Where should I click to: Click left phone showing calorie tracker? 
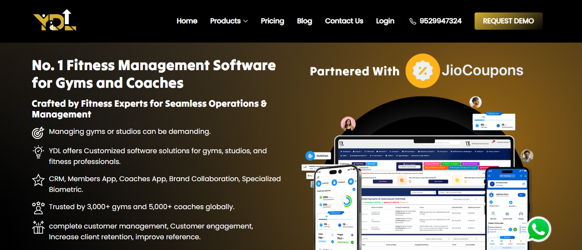(337, 208)
